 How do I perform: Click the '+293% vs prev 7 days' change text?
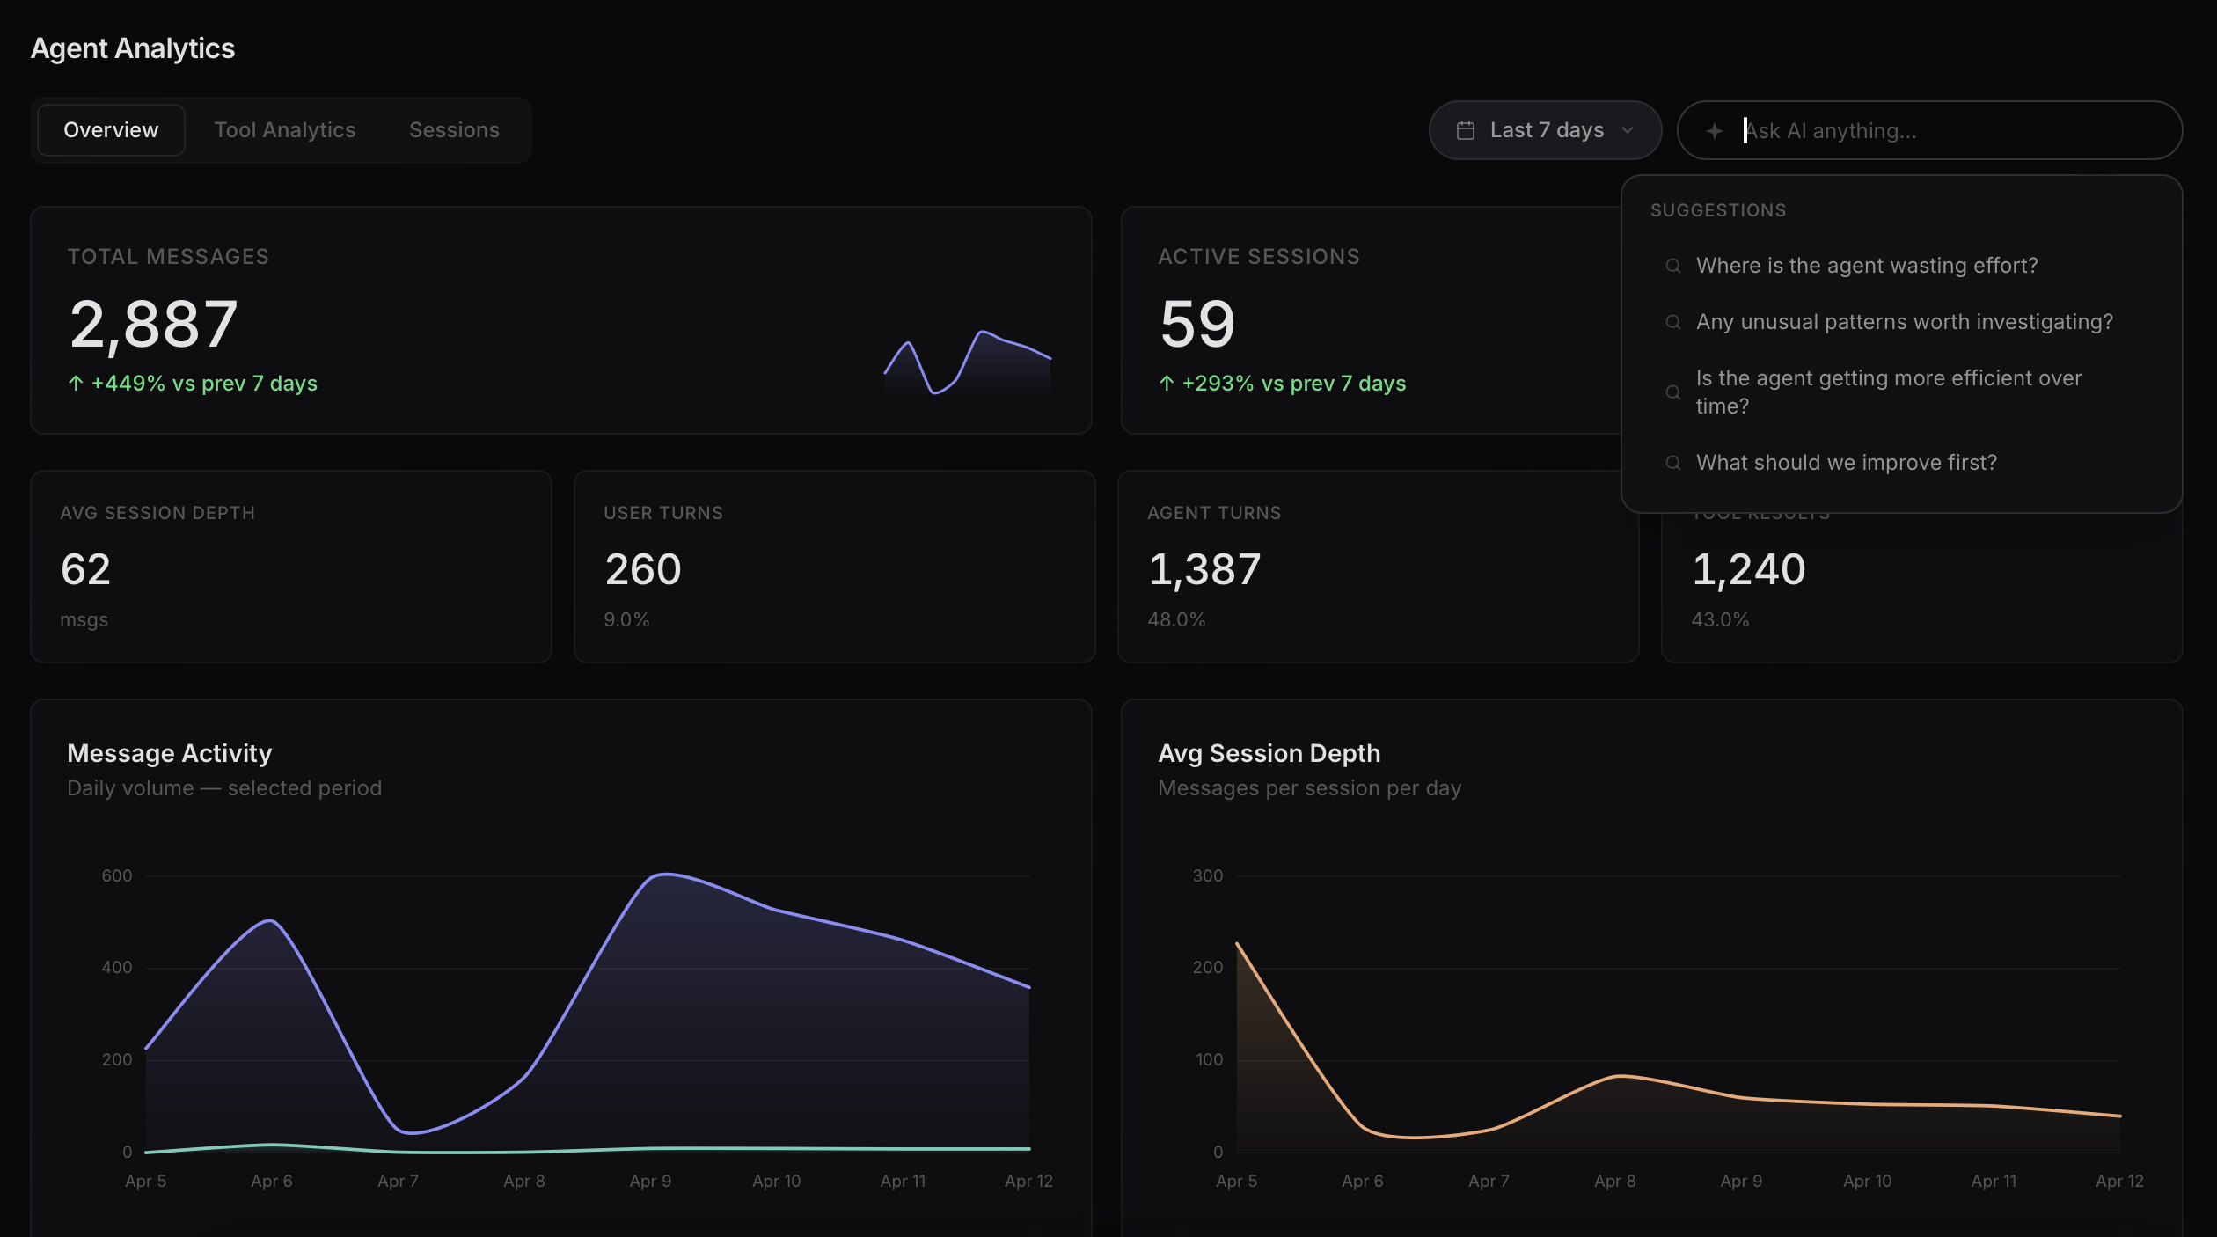coord(1294,384)
